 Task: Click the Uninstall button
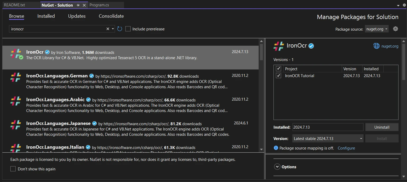[x=382, y=127]
